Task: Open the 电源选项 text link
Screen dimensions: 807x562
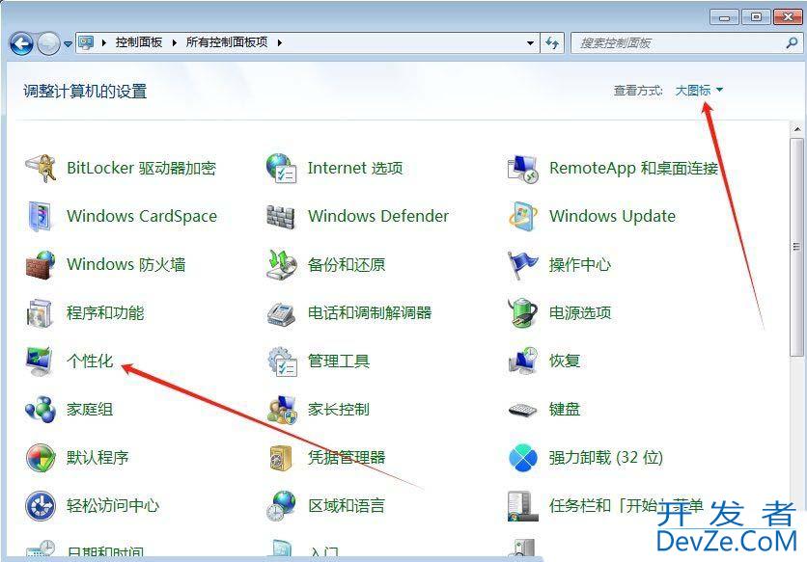Action: click(580, 312)
